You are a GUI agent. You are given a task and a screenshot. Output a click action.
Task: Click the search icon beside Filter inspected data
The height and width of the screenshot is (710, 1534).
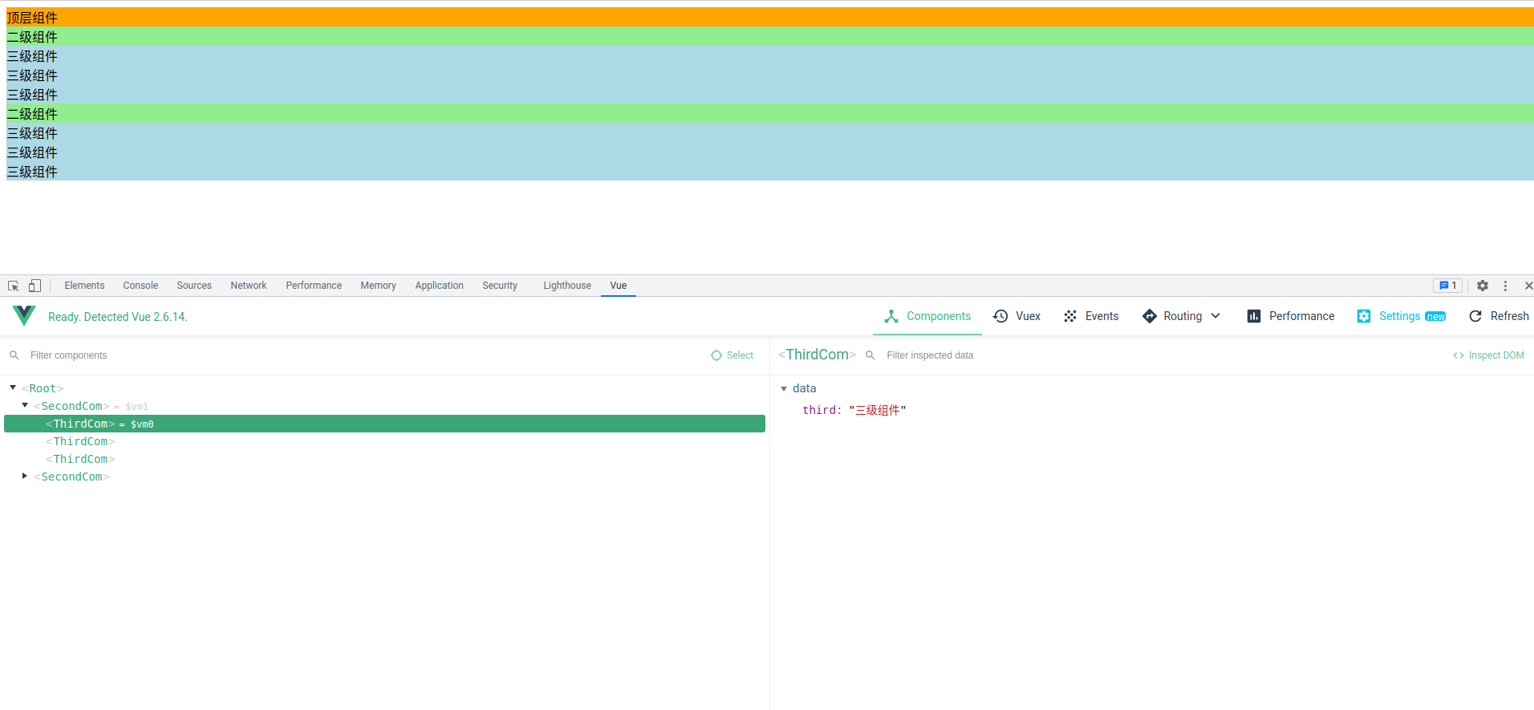click(x=870, y=355)
